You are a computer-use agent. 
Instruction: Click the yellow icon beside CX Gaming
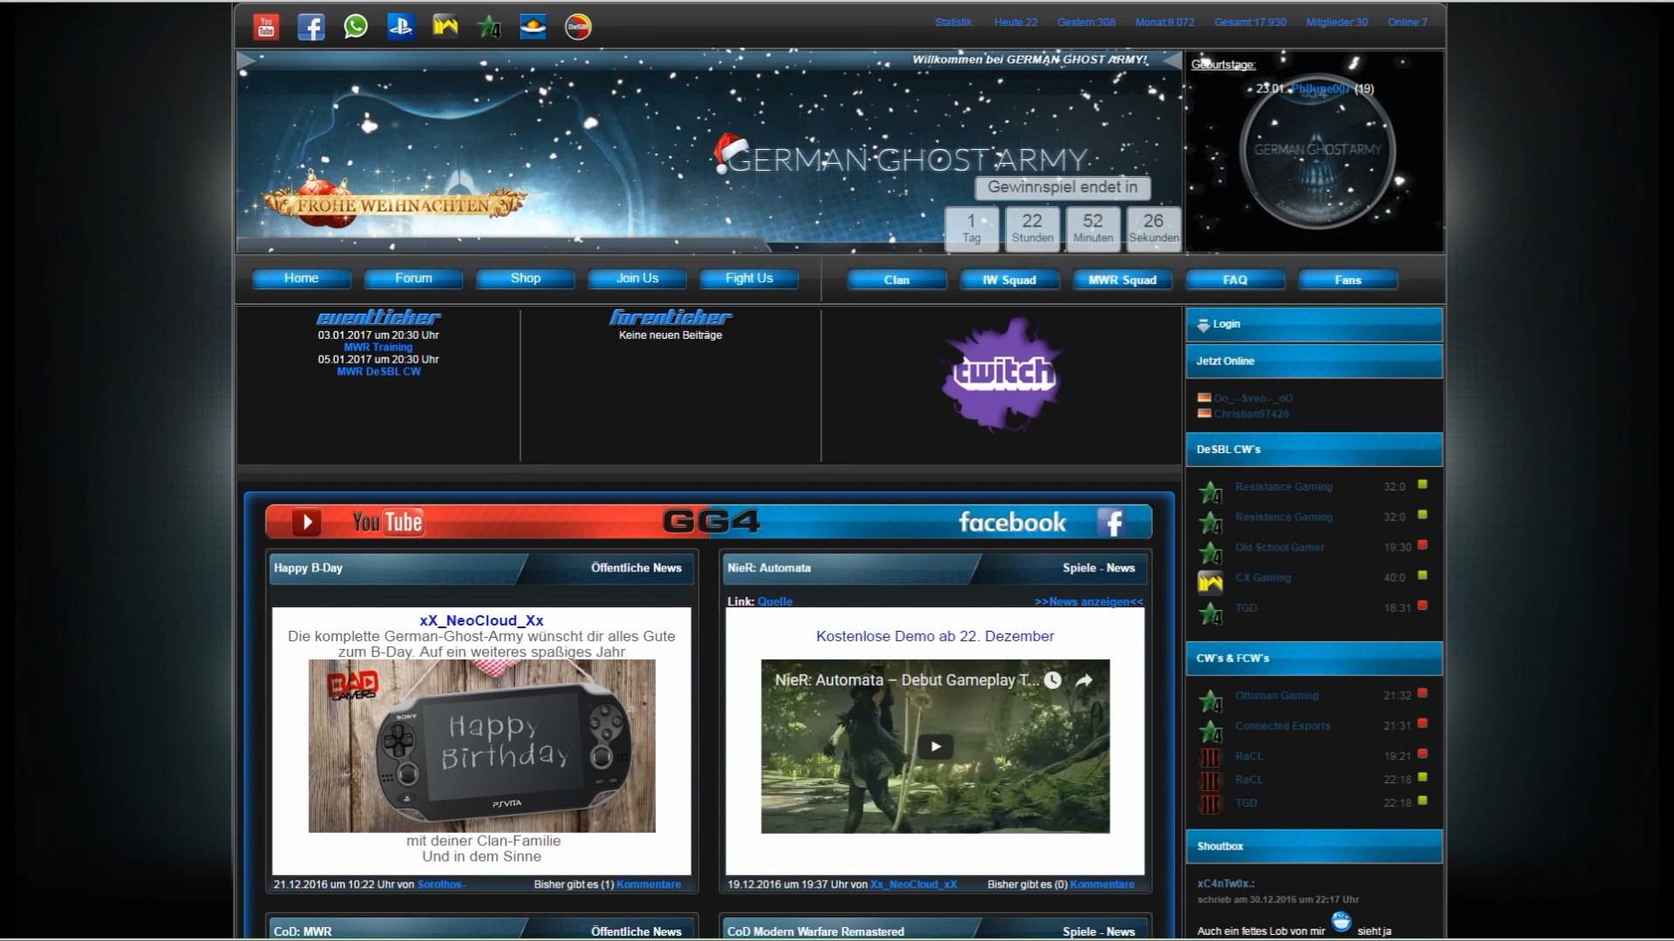(1210, 581)
